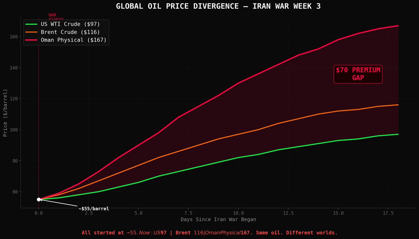Click the x-axis tick label 12.5
The image size is (419, 239).
(x=288, y=212)
